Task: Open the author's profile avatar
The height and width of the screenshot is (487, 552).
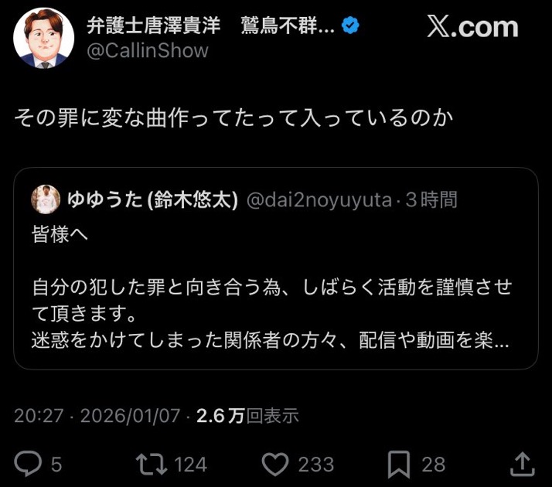Action: [44, 39]
